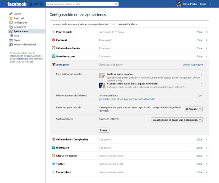Click the Facebook logo in header
219x183 pixels.
(x=17, y=4)
